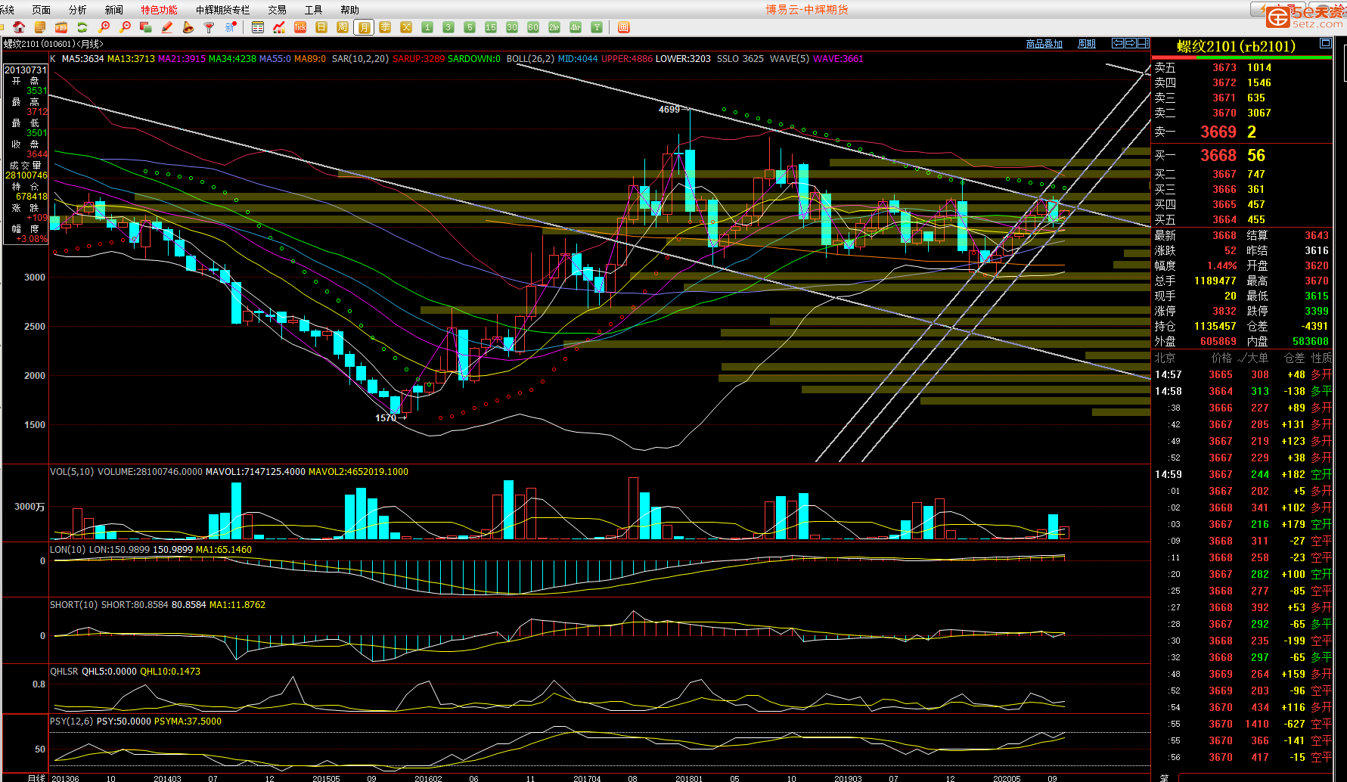
Task: Open the 帮助 menu
Action: pos(349,10)
